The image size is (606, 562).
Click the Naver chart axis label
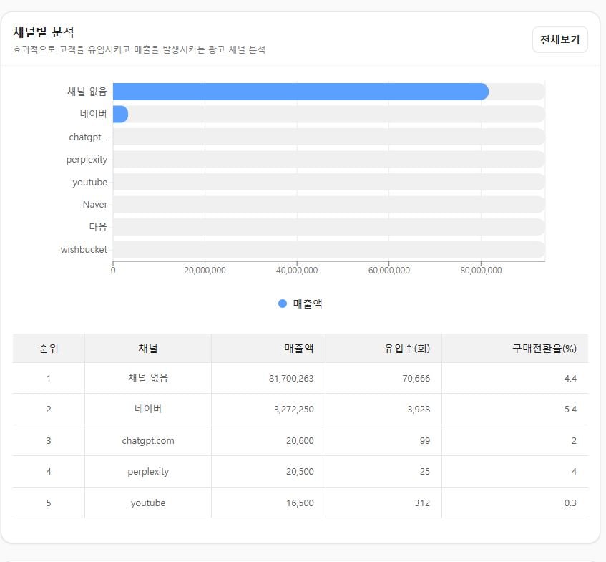tap(95, 204)
